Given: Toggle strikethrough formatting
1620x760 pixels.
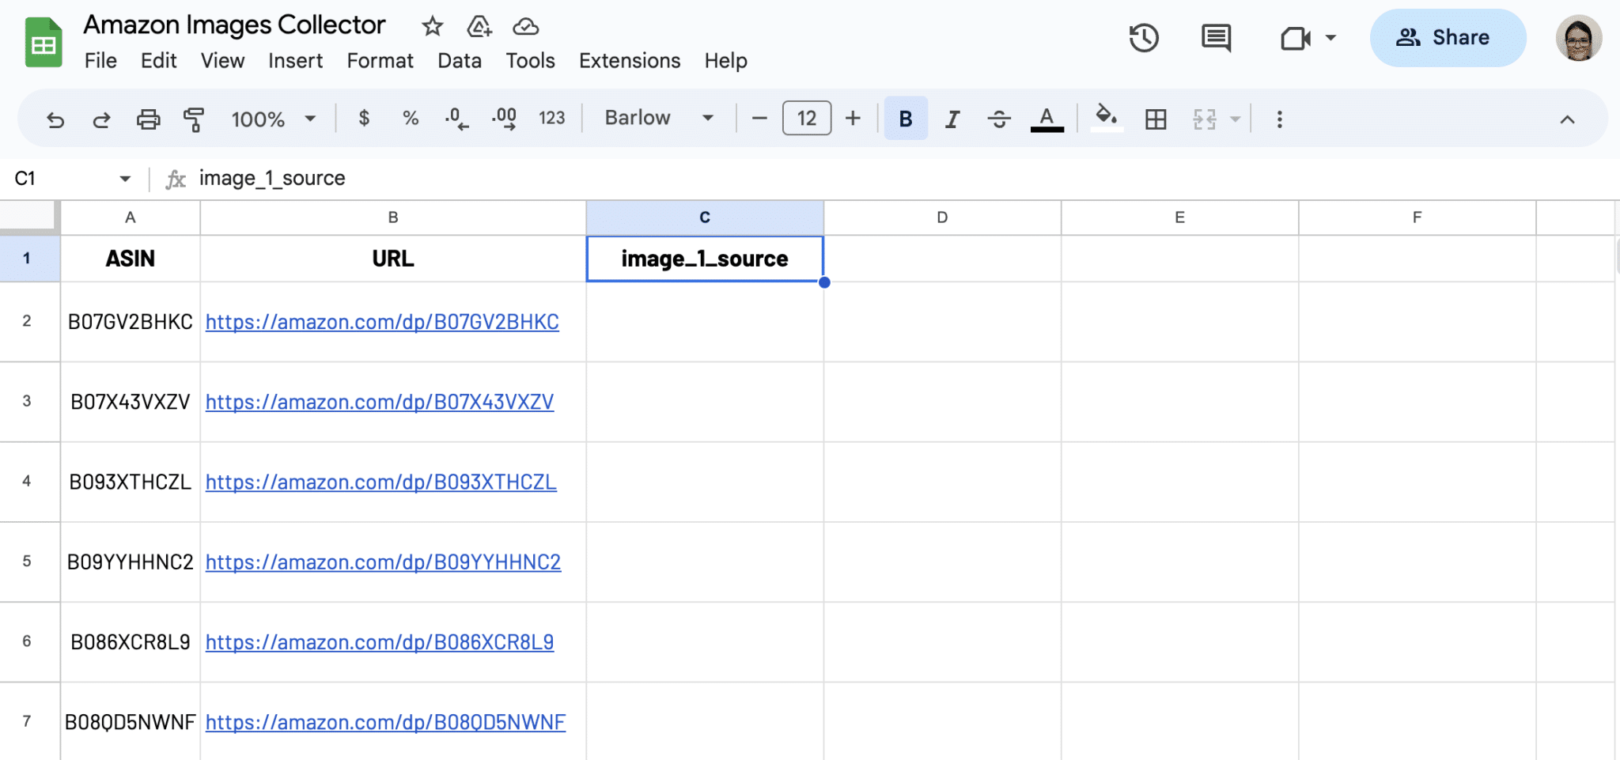Looking at the screenshot, I should coord(999,119).
